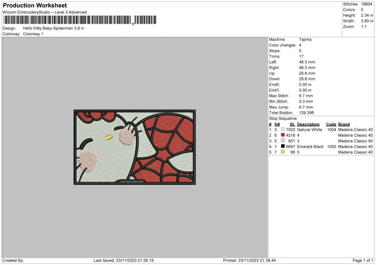Click the Total Bobbin value '129.39ft'
376x265 pixels.
(306, 112)
